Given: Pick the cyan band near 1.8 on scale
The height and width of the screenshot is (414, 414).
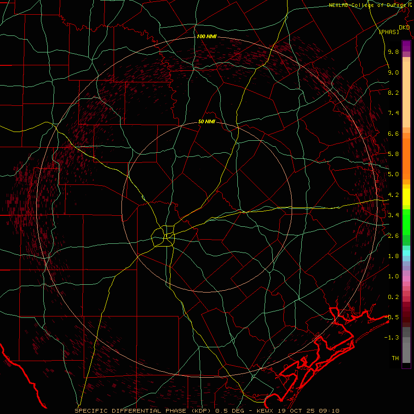Looking at the screenshot, I should coord(406,253).
